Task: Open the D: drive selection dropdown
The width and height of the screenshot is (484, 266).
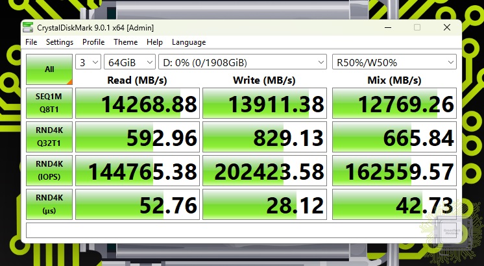Action: coord(242,63)
